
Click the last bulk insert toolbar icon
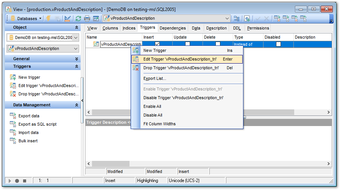pyautogui.click(x=303, y=19)
